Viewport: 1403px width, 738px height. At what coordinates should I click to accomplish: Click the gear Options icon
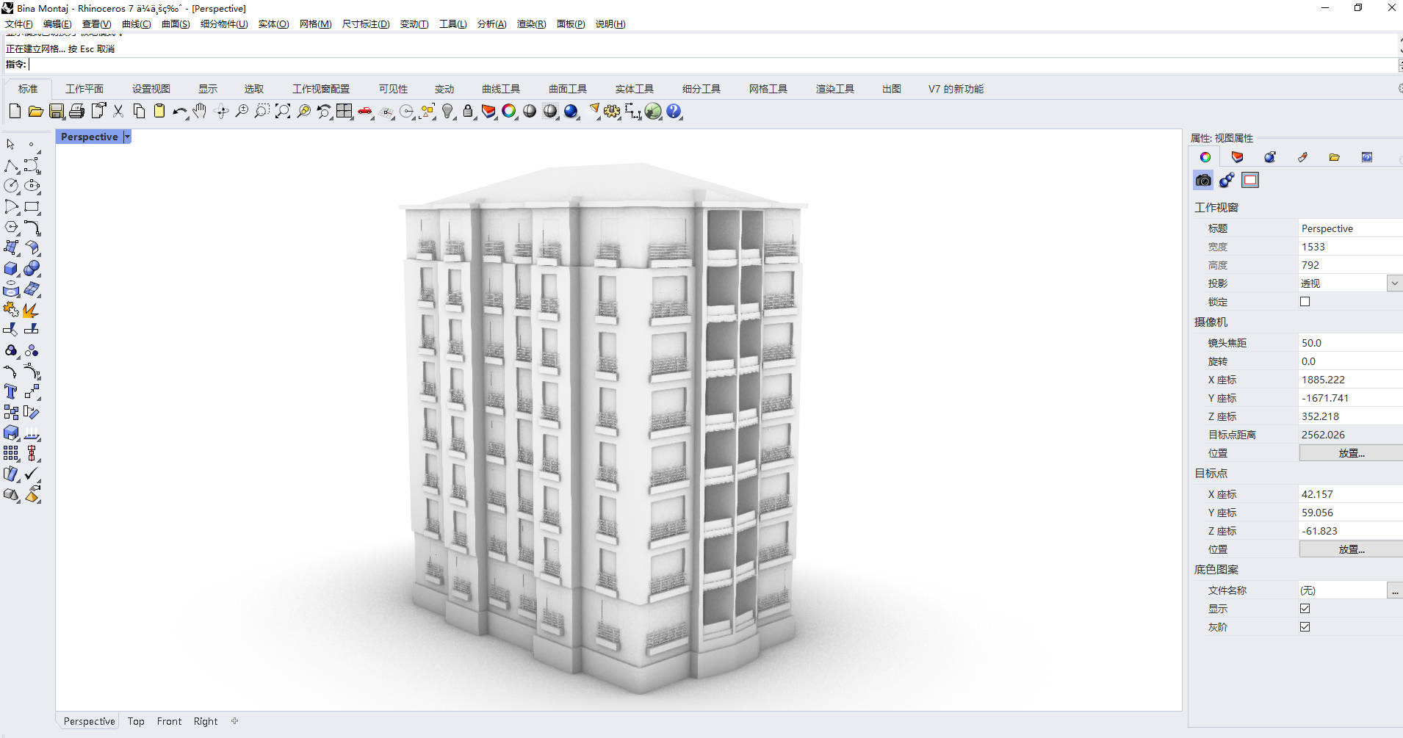[611, 111]
